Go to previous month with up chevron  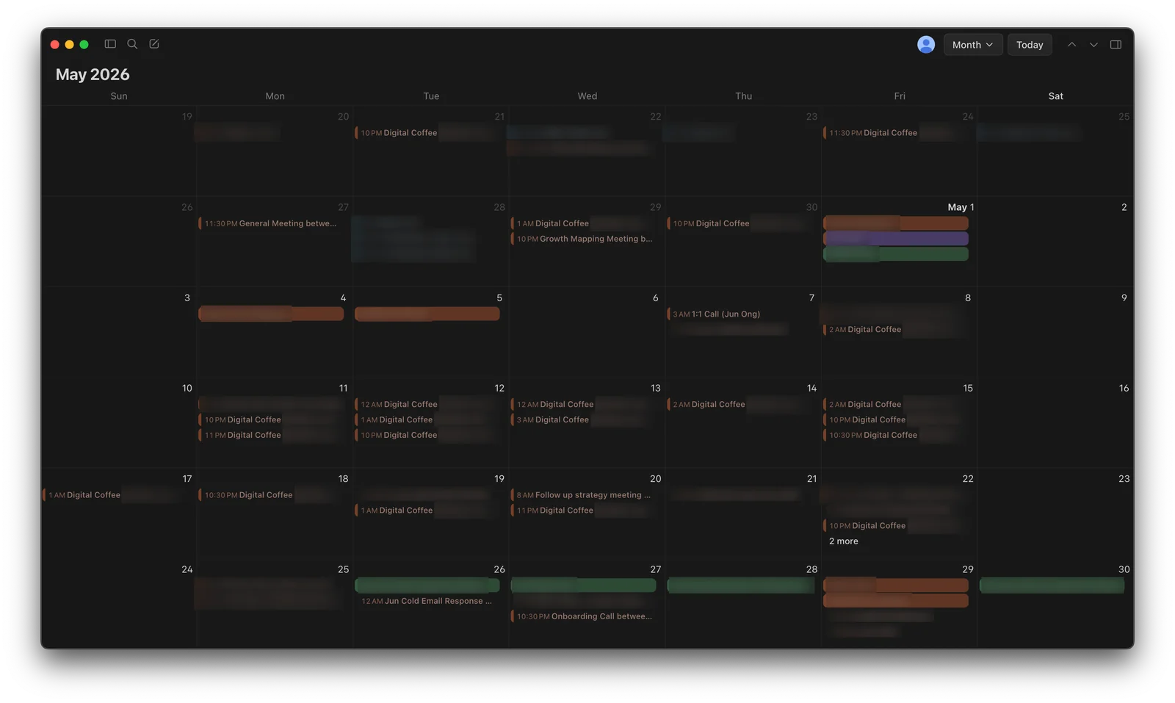pyautogui.click(x=1072, y=45)
